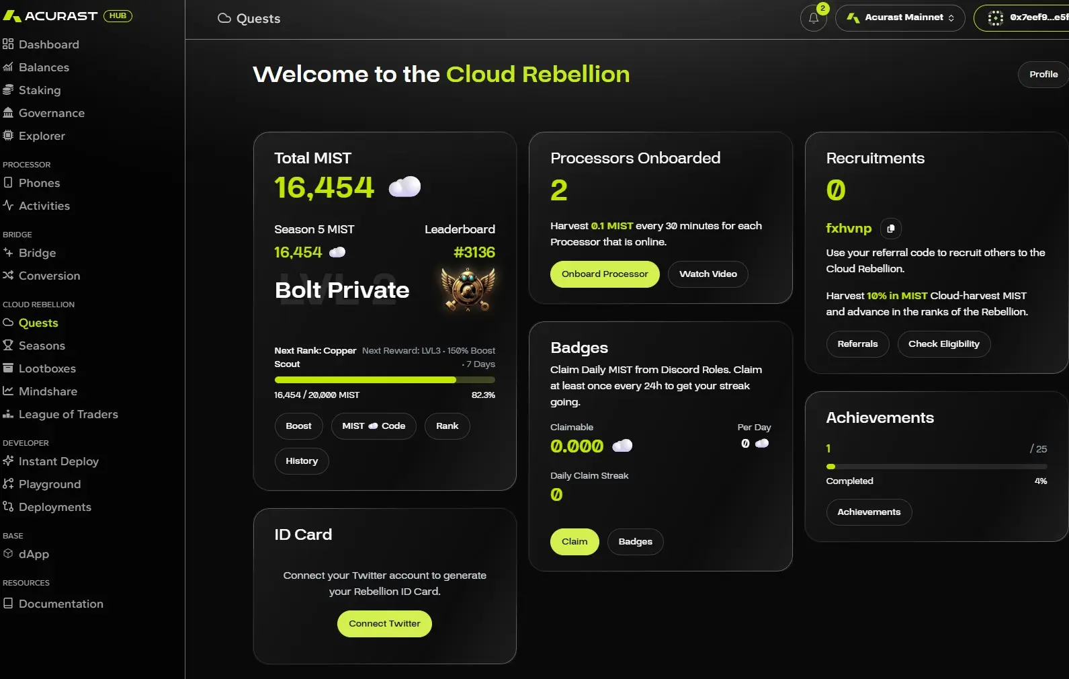The width and height of the screenshot is (1069, 679).
Task: Open the Acurast Mainnet network dropdown
Action: (x=900, y=18)
